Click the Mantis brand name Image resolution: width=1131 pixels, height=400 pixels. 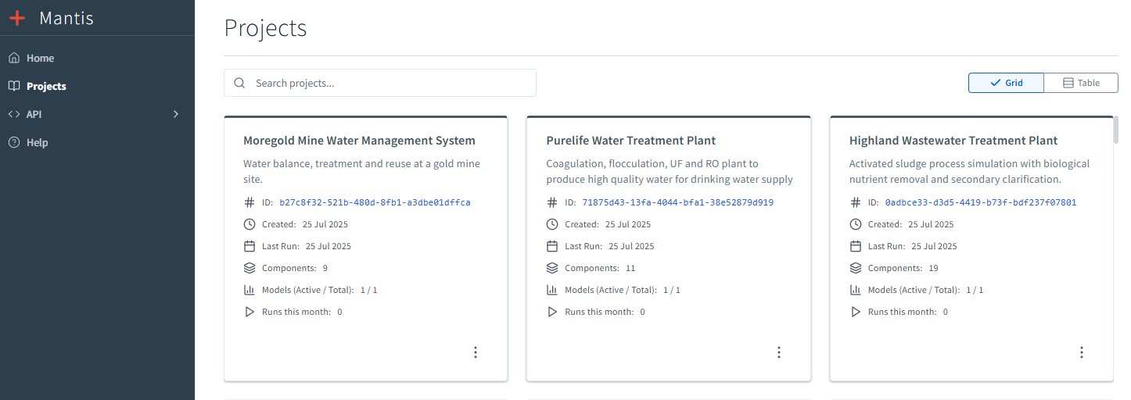[x=66, y=18]
